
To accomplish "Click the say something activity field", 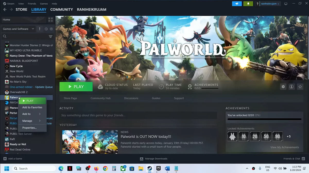I will coord(138,115).
